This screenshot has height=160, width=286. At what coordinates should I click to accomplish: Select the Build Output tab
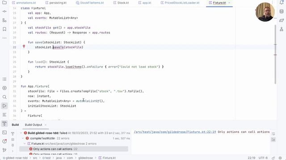point(34,125)
